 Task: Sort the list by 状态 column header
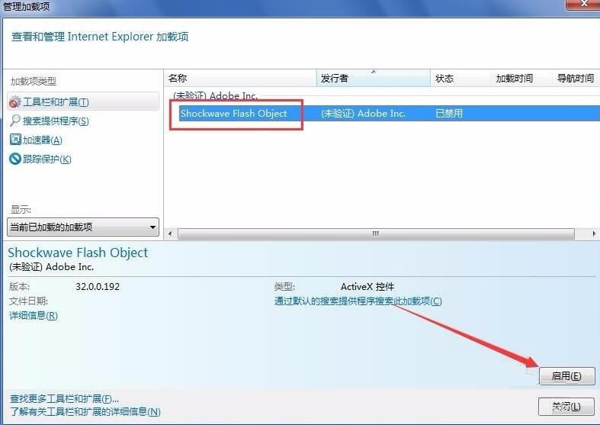click(460, 78)
